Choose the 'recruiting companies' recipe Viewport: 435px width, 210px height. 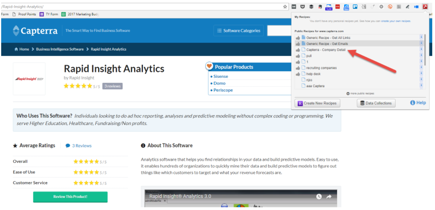(321, 68)
